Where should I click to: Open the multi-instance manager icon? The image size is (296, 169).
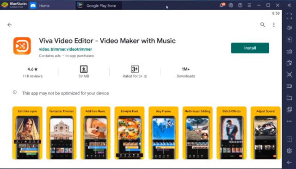pyautogui.click(x=289, y=109)
